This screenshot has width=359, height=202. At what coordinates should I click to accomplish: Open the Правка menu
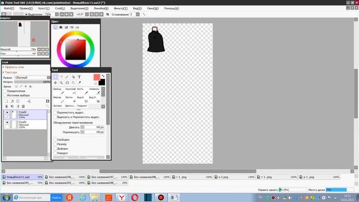click(26, 8)
